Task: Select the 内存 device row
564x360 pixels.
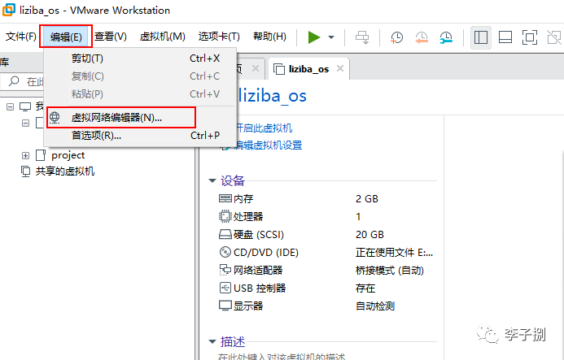Action: pyautogui.click(x=327, y=198)
